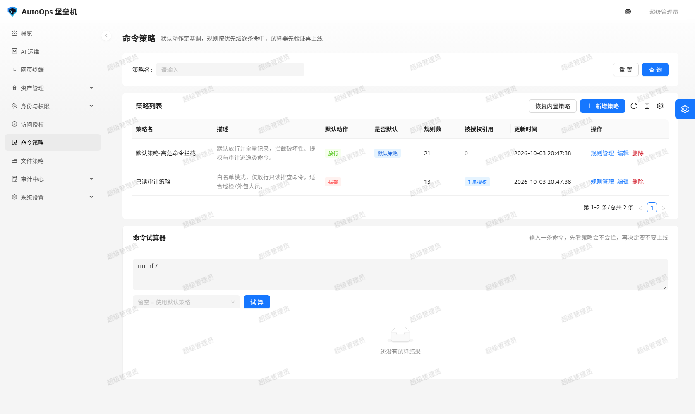The image size is (695, 414).
Task: Go to next page arrow
Action: (664, 208)
